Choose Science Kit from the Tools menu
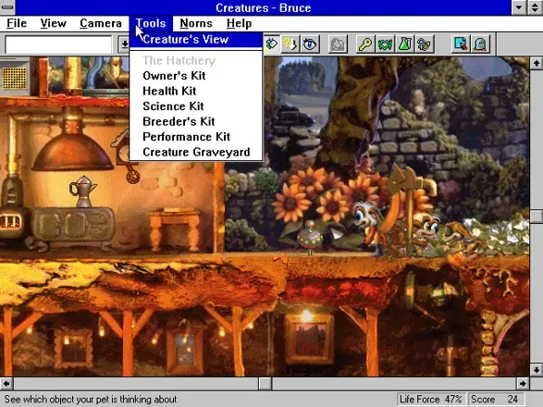543x407 pixels. click(196, 106)
